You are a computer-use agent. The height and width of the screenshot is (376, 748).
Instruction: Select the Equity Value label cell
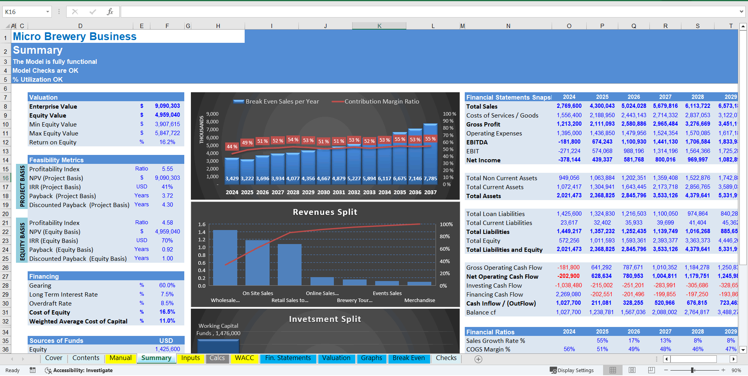pyautogui.click(x=48, y=115)
